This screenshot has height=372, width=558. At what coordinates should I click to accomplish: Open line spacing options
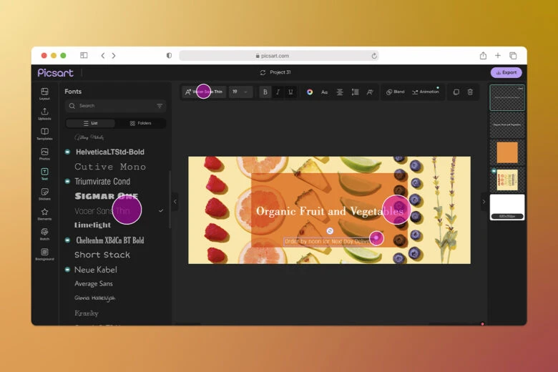[355, 92]
